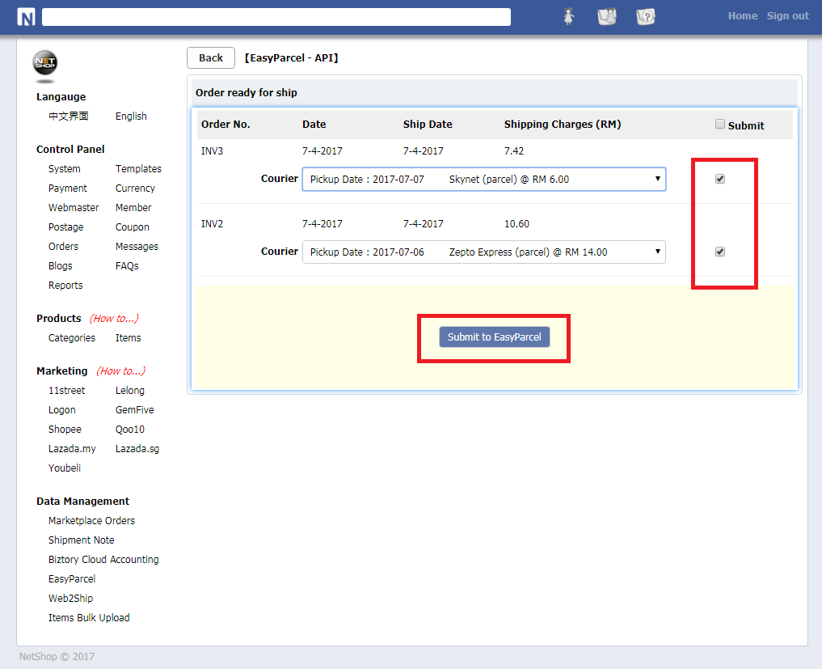Open the question mark help icon
This screenshot has height=669, width=822.
tap(645, 17)
